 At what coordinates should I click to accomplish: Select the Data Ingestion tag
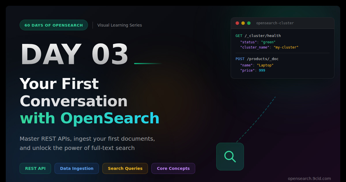click(x=77, y=168)
